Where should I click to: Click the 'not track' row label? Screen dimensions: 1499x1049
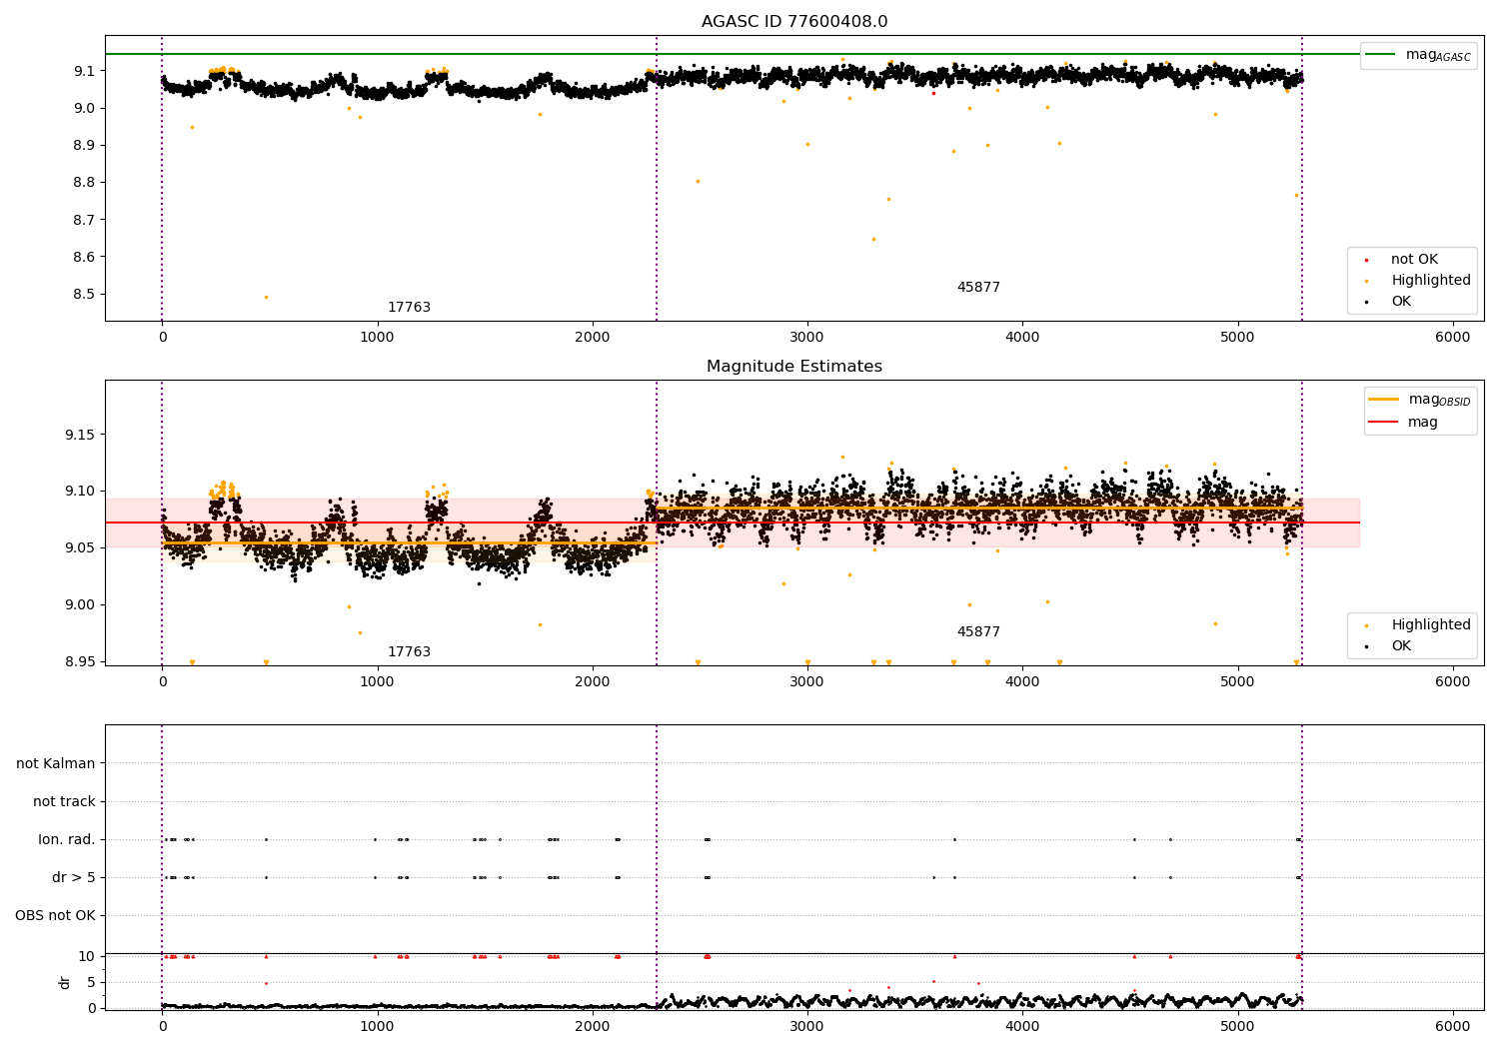[64, 802]
